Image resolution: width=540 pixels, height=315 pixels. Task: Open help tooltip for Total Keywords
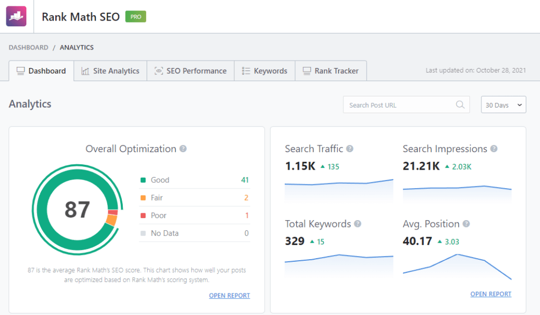pos(358,224)
